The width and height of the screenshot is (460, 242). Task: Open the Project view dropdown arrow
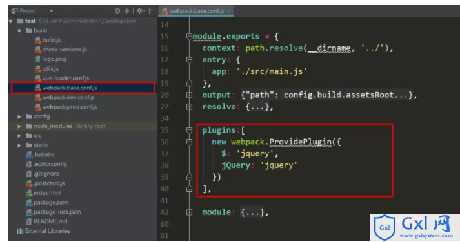[52, 11]
